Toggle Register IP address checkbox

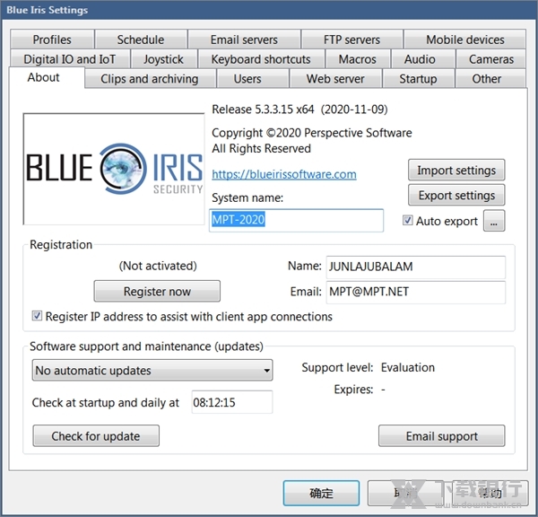pyautogui.click(x=37, y=316)
